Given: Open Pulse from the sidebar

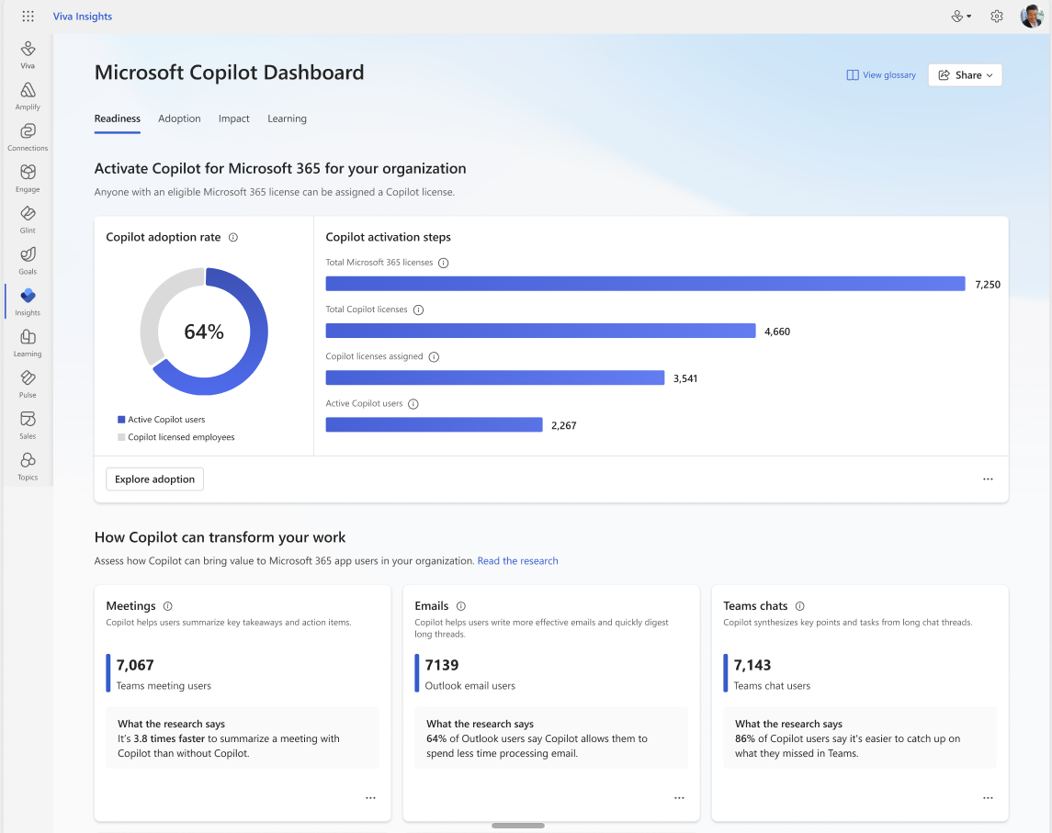Looking at the screenshot, I should pyautogui.click(x=28, y=384).
